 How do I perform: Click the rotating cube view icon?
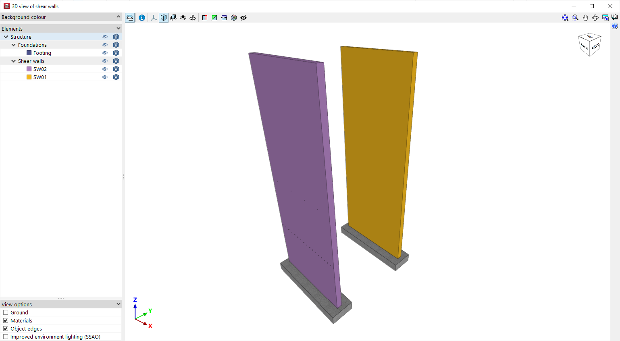(173, 18)
